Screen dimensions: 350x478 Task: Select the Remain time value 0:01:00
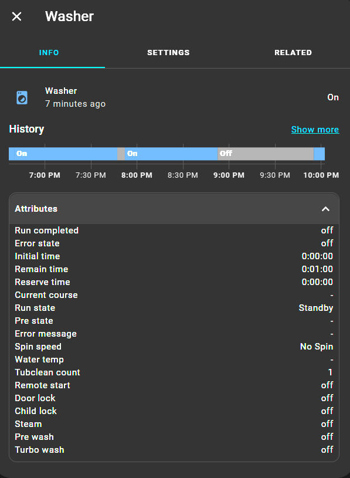pyautogui.click(x=321, y=269)
